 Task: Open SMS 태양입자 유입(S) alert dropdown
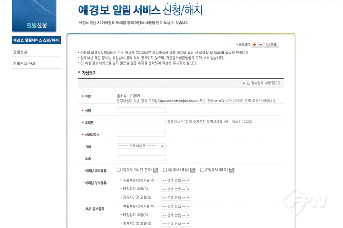[x=176, y=215]
